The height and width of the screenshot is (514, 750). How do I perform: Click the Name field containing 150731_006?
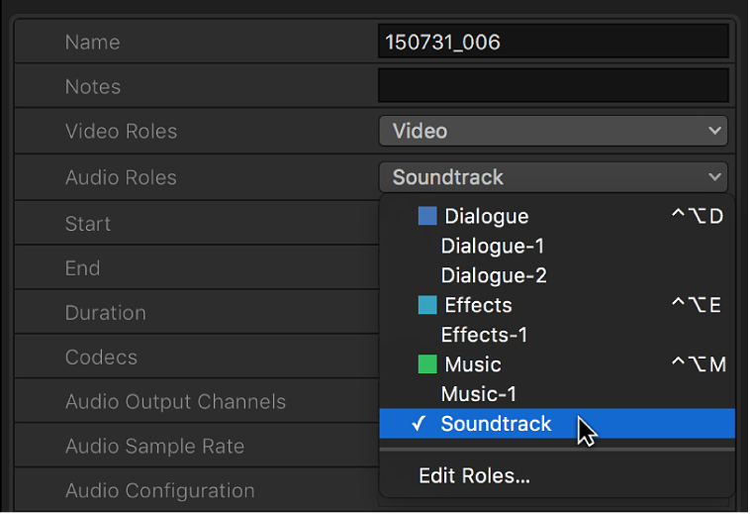(552, 42)
